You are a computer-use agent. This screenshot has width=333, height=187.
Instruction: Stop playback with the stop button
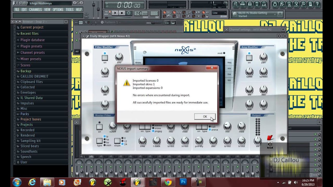pos(122,13)
